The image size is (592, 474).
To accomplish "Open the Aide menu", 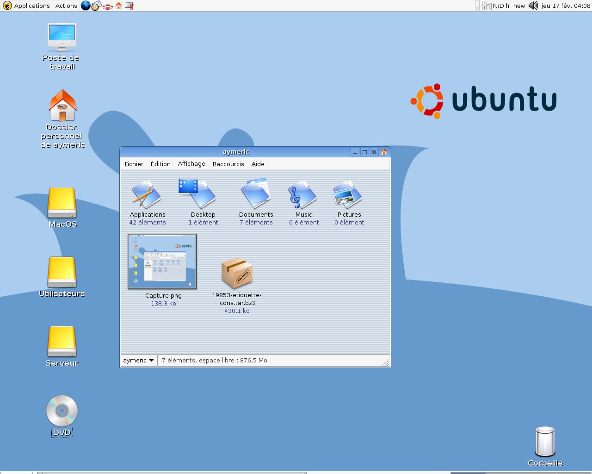I will click(x=258, y=164).
